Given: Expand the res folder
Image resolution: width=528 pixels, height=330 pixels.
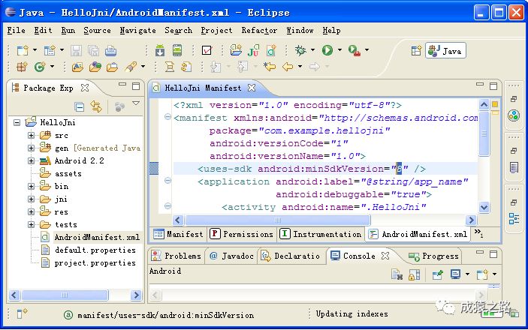Looking at the screenshot, I should click(x=31, y=212).
